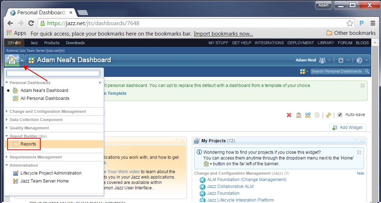This screenshot has height=203, width=381.
Task: Open GET HELP in the top bar
Action: (x=241, y=43)
